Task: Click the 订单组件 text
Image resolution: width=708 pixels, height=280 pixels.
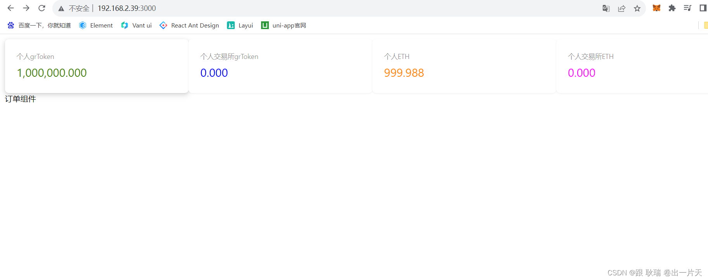Action: pyautogui.click(x=21, y=99)
